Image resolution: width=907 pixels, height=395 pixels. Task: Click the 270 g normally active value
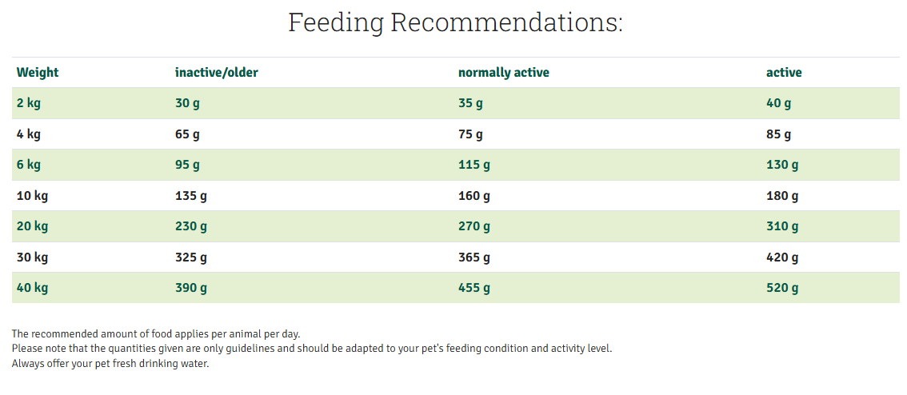474,226
